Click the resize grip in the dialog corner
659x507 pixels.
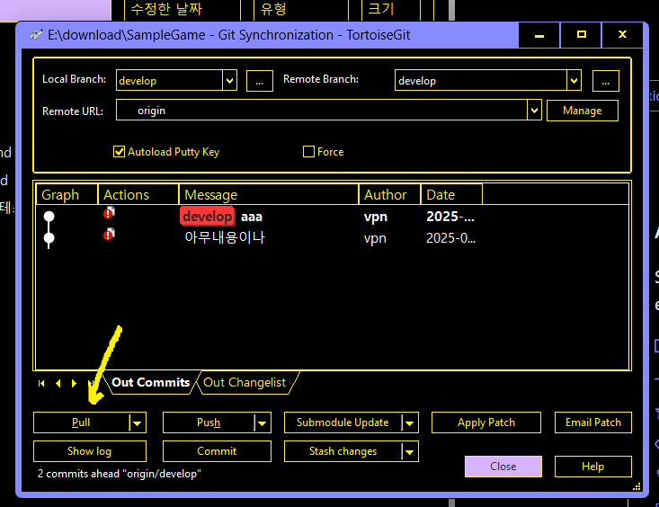coord(637,486)
